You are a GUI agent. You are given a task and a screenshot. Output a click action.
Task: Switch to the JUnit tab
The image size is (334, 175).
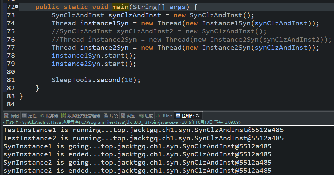(164, 116)
